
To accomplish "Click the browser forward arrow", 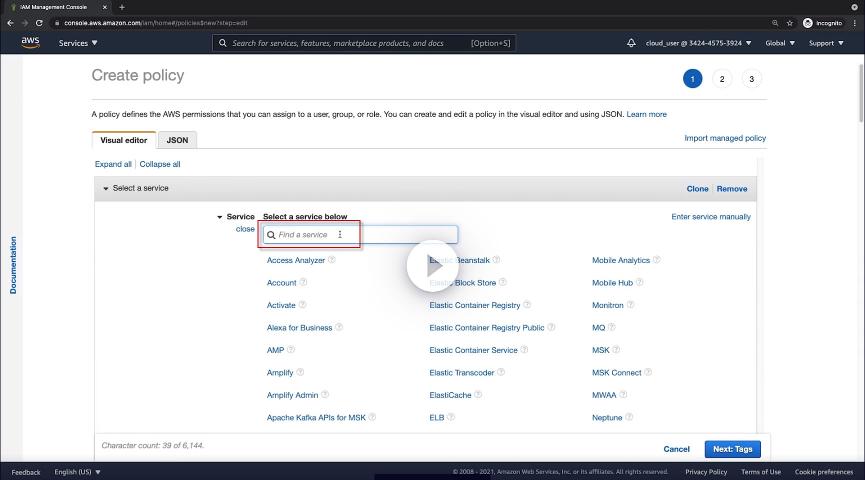I will coord(25,23).
